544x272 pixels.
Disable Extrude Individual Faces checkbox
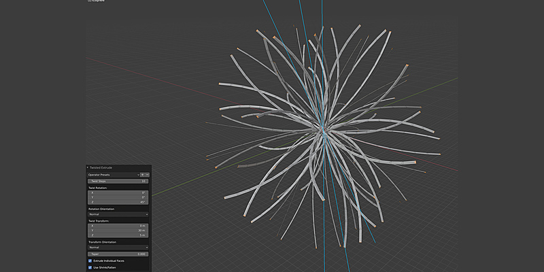click(x=90, y=260)
